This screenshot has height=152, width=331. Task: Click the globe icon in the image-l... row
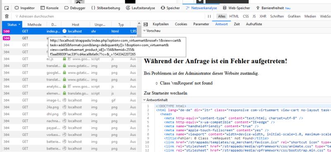click(65, 100)
